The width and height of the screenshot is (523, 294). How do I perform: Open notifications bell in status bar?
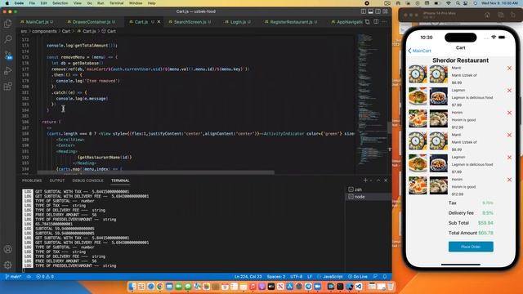pyautogui.click(x=385, y=277)
